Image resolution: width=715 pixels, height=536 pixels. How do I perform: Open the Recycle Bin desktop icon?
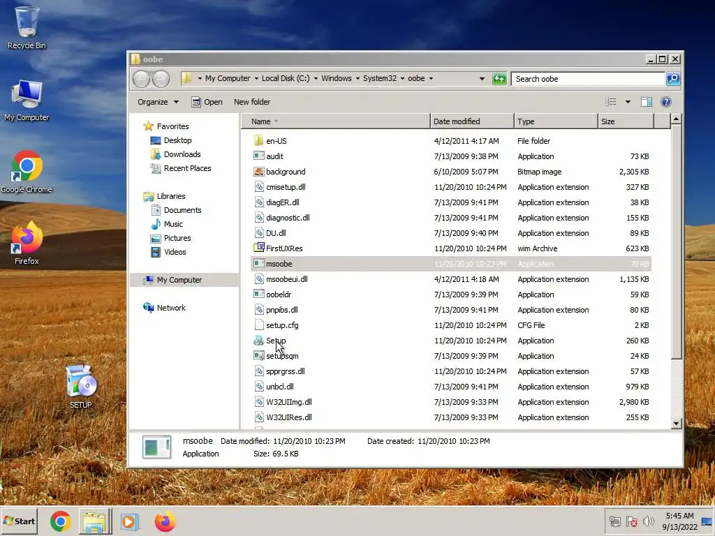(x=27, y=26)
